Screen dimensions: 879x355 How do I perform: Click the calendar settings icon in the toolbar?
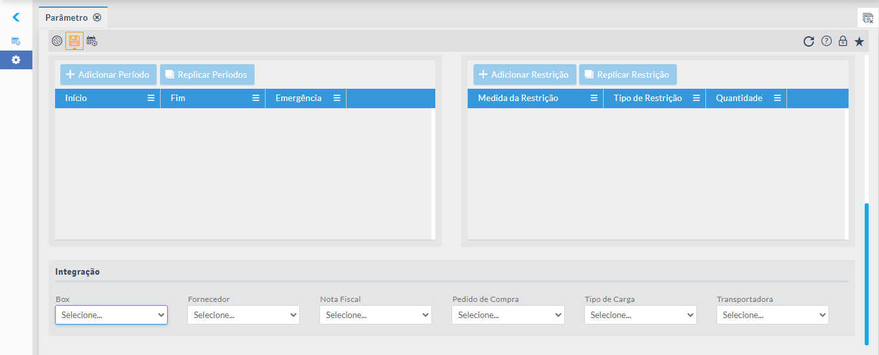[92, 41]
